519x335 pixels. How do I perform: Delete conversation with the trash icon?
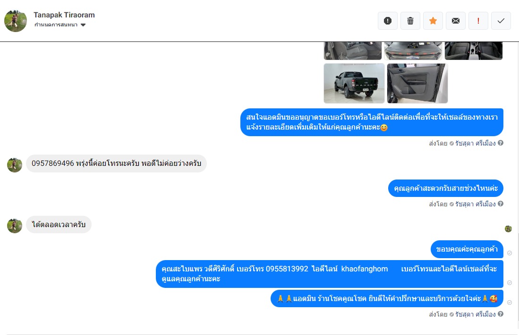point(410,21)
